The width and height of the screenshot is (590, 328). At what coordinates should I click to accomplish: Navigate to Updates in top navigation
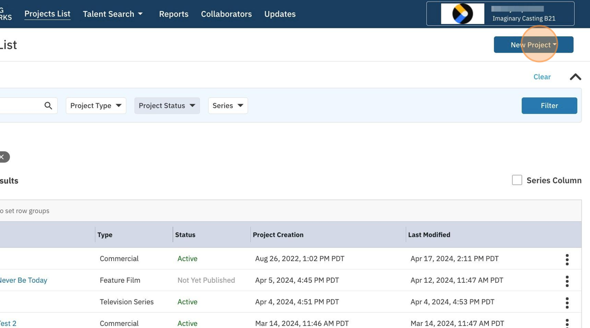(280, 14)
